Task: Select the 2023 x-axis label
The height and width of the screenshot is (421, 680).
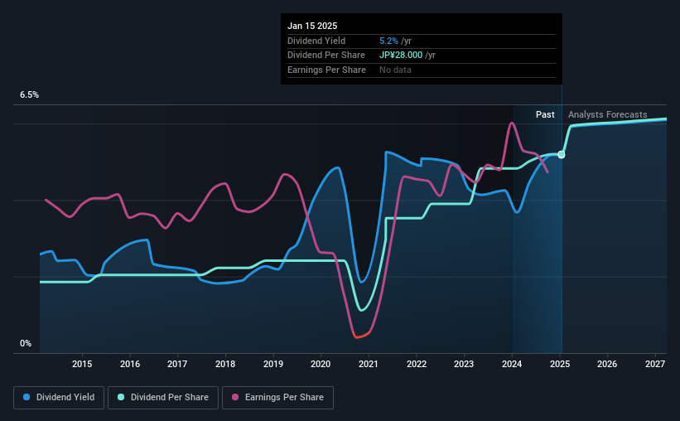Action: point(464,364)
